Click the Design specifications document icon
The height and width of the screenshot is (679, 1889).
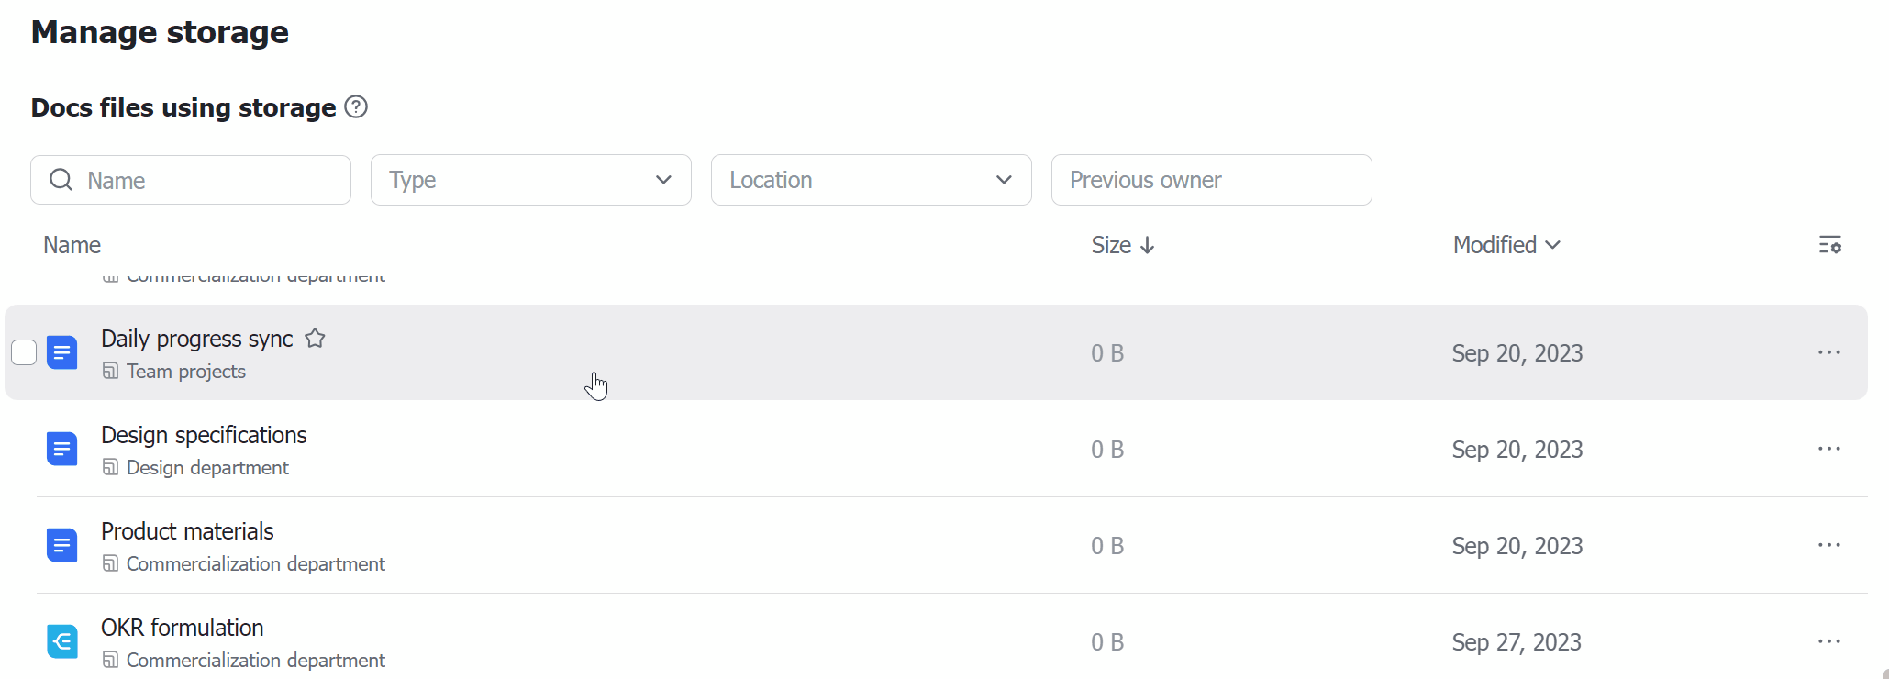tap(62, 449)
